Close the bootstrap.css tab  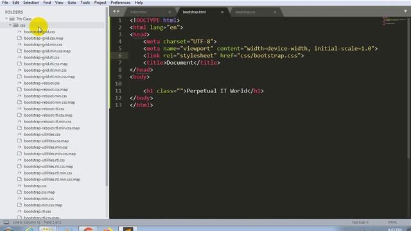275,12
